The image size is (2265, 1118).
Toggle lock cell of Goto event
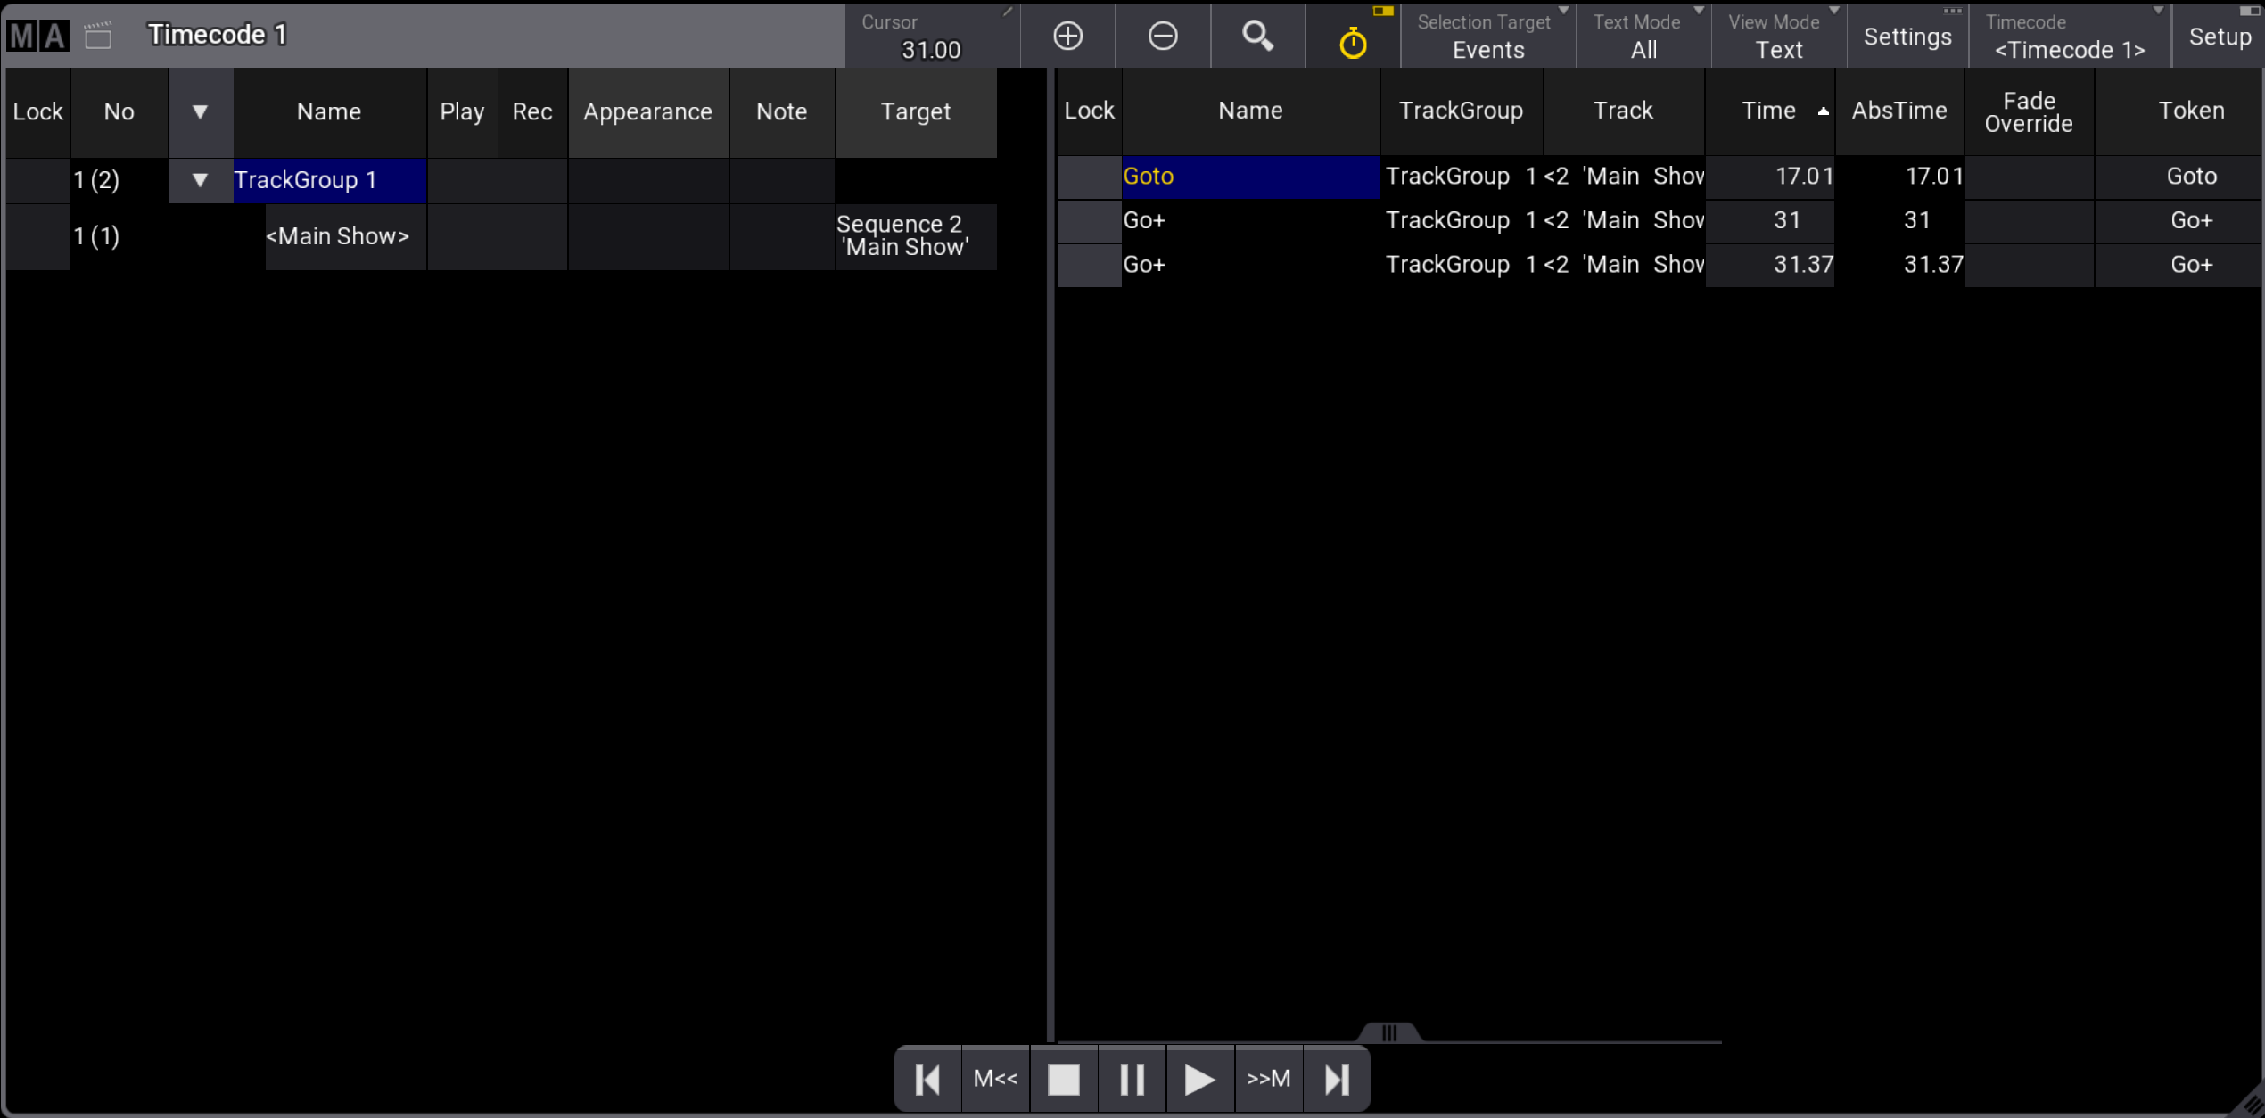pyautogui.click(x=1089, y=177)
